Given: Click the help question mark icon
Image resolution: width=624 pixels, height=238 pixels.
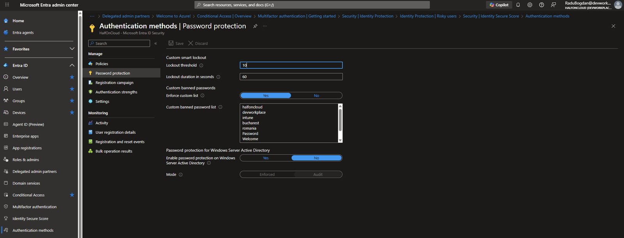Looking at the screenshot, I should (x=541, y=5).
